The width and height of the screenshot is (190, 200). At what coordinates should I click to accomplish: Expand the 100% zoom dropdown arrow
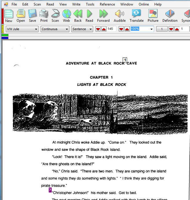pyautogui.click(x=151, y=29)
